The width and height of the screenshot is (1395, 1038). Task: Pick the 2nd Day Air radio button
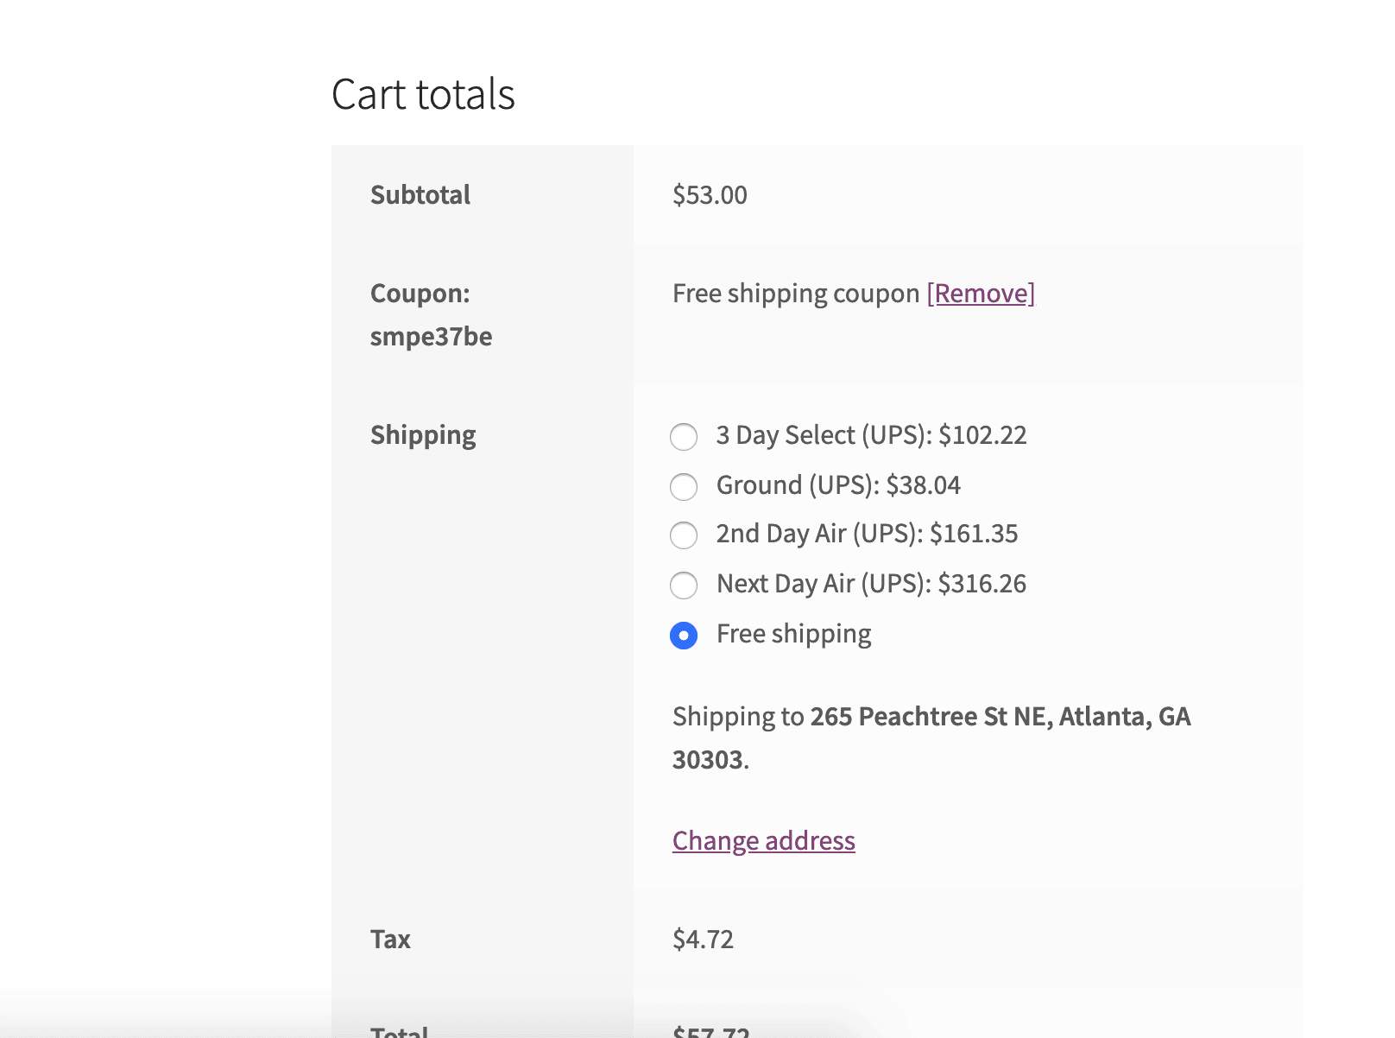point(684,535)
